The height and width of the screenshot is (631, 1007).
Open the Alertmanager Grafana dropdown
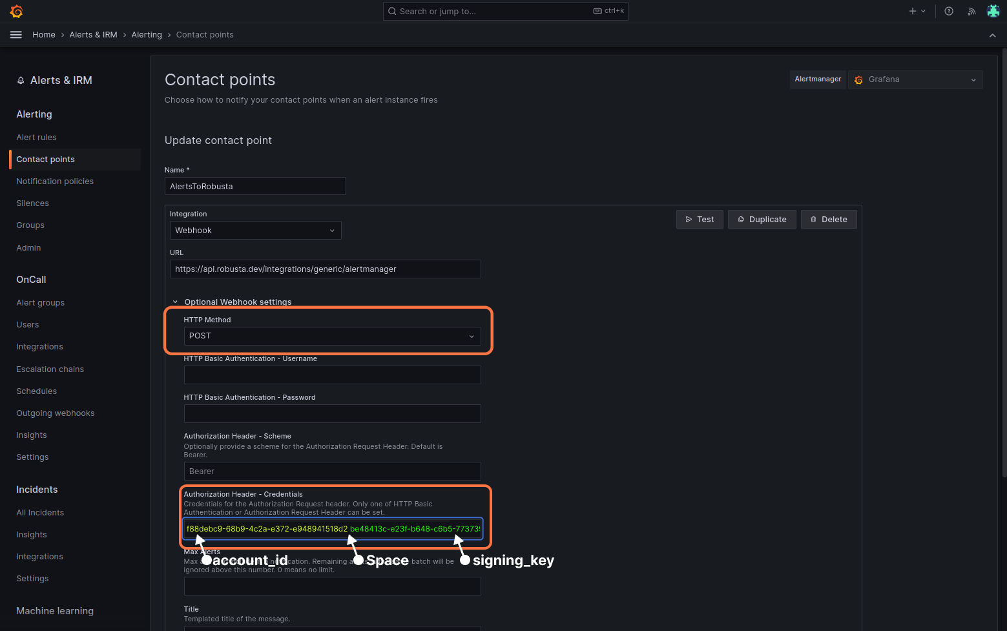click(x=915, y=79)
